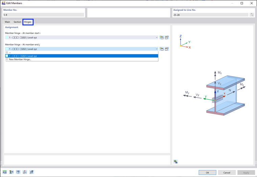Image resolution: width=257 pixels, height=177 pixels.
Task: Click the Assigned to Line No. field 25-28
Action: tap(211, 15)
